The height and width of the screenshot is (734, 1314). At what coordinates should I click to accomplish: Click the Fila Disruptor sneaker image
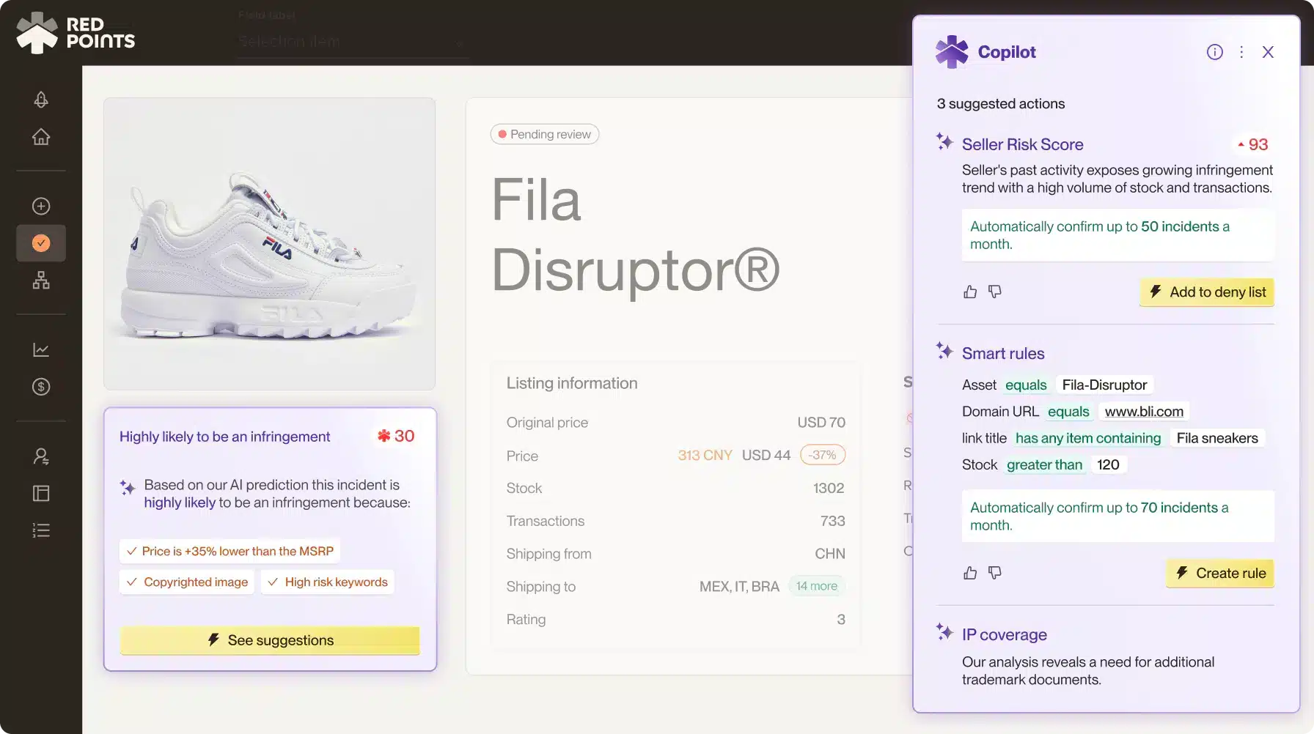coord(270,244)
